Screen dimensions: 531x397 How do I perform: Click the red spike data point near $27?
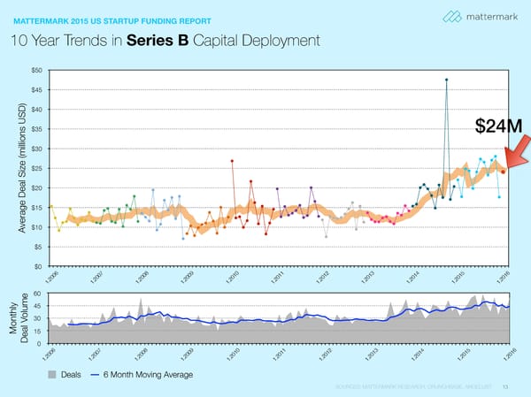pyautogui.click(x=232, y=161)
